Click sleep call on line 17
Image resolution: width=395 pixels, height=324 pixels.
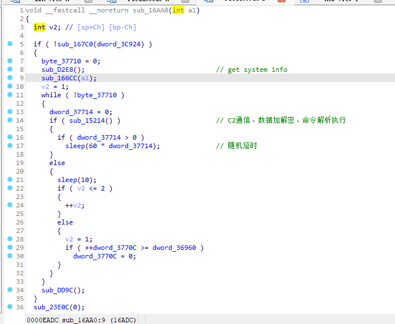(75, 146)
